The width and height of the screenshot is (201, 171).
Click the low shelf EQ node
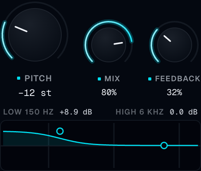(60, 131)
